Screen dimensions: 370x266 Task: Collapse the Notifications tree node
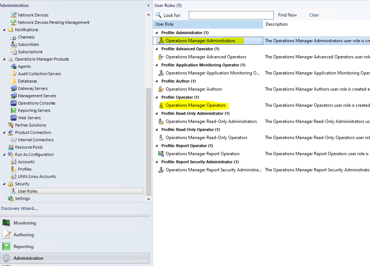tap(4, 29)
